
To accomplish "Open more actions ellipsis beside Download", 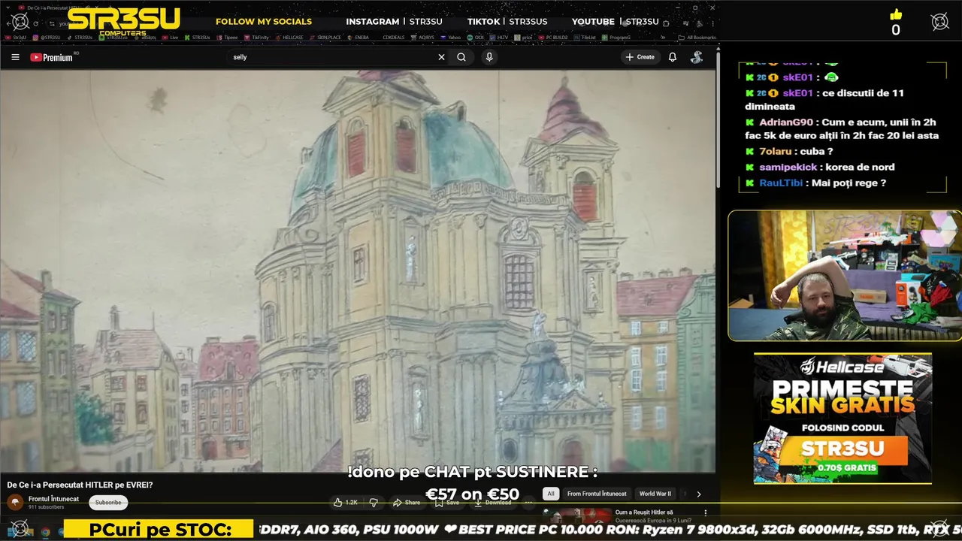I will 528,503.
